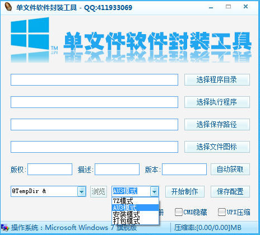Image resolution: width=260 pixels, height=235 pixels.
Task: Click 压缩率:[0.00/0.00]MB status text
Action: tap(208, 228)
